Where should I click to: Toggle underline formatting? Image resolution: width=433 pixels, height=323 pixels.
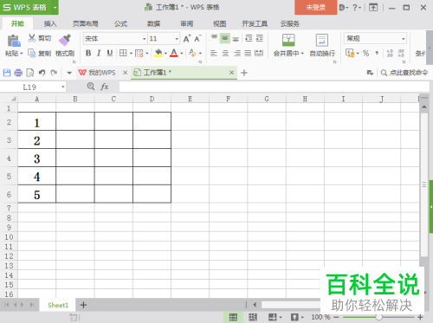click(110, 53)
